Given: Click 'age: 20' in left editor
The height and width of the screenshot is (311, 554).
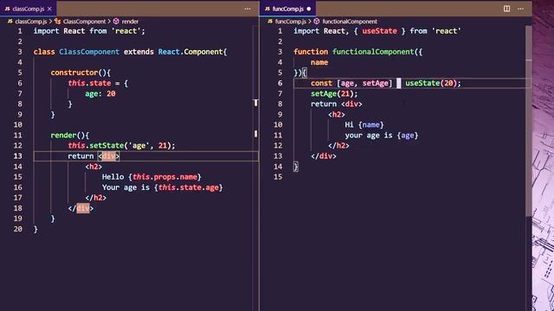Looking at the screenshot, I should point(100,94).
